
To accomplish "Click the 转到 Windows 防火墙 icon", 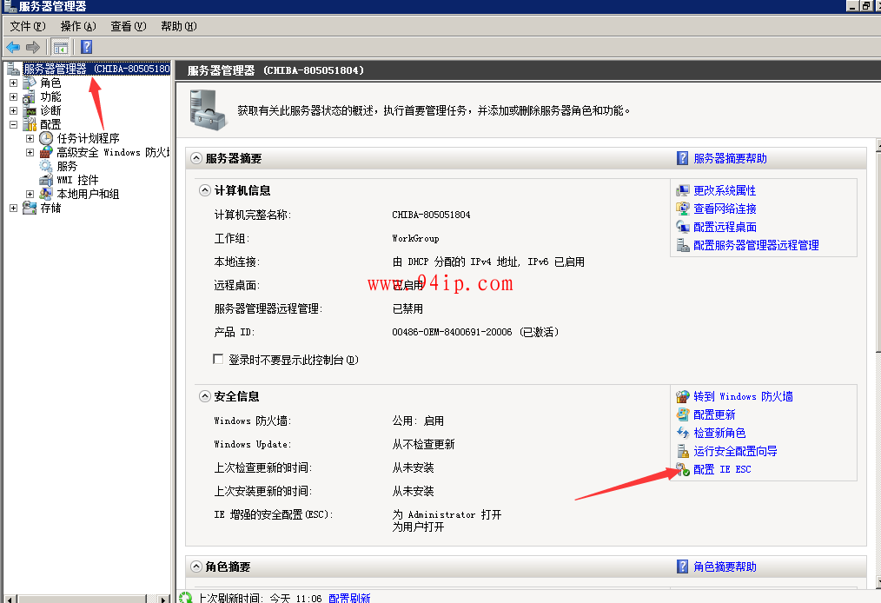I will coord(683,396).
